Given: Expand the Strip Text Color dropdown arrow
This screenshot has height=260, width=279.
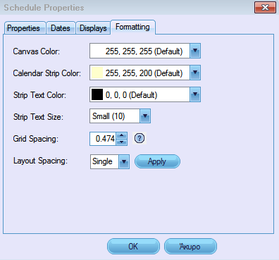Looking at the screenshot, I should click(195, 94).
